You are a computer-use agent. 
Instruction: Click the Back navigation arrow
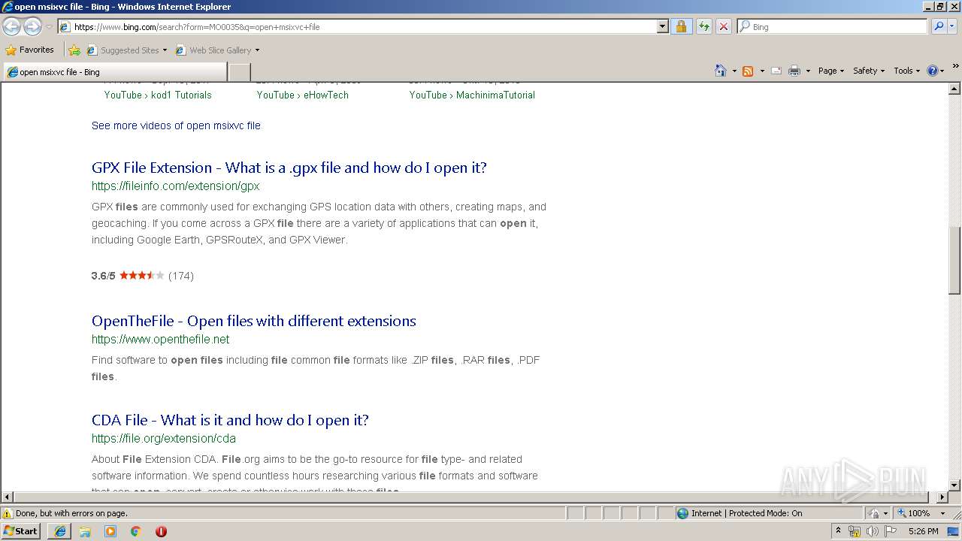point(12,27)
